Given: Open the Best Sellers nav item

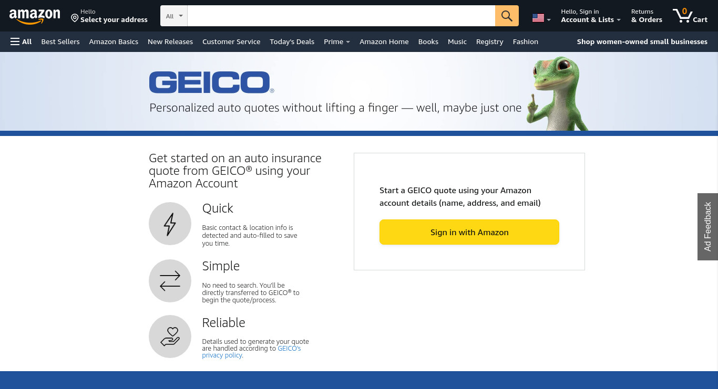Looking at the screenshot, I should pyautogui.click(x=60, y=41).
